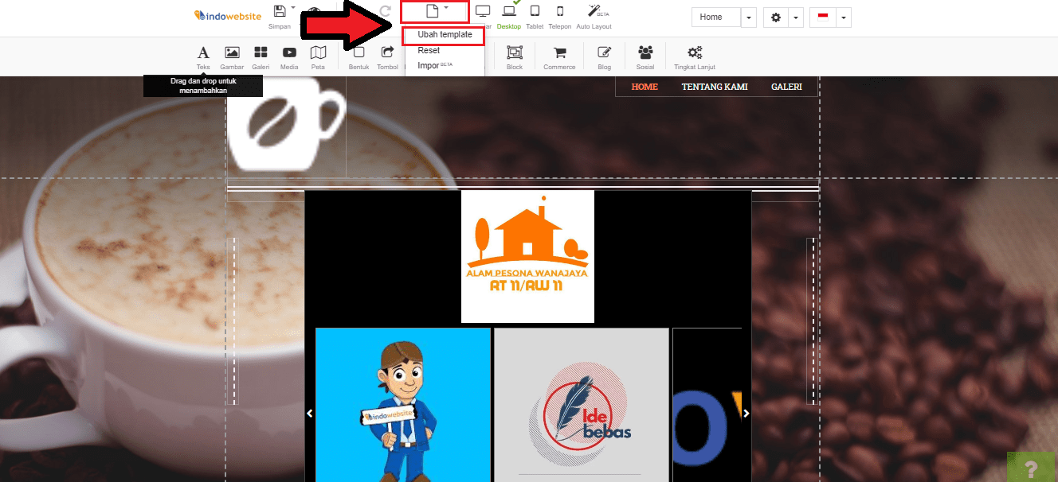Viewport: 1058px width, 482px height.
Task: Choose Ubah template from the menu
Action: (445, 35)
